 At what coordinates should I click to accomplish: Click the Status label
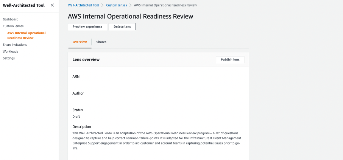click(78, 110)
